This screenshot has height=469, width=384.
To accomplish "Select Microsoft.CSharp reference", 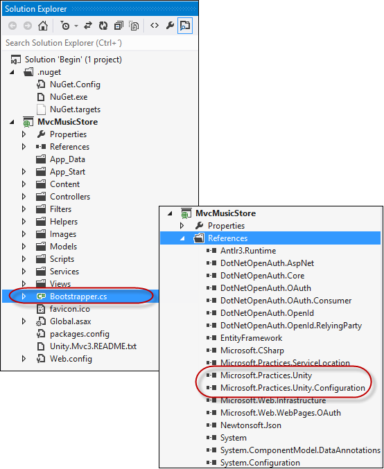I will tap(252, 351).
